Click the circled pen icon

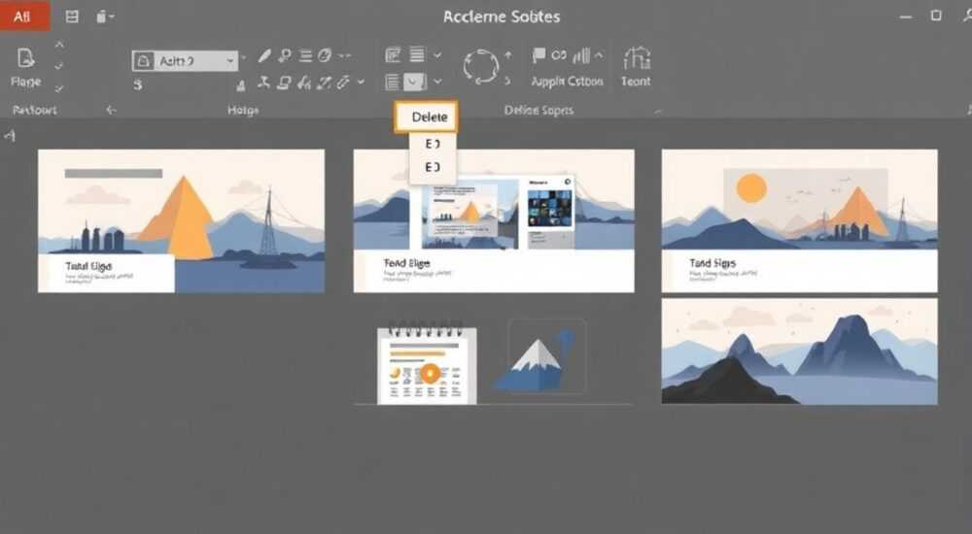325,55
